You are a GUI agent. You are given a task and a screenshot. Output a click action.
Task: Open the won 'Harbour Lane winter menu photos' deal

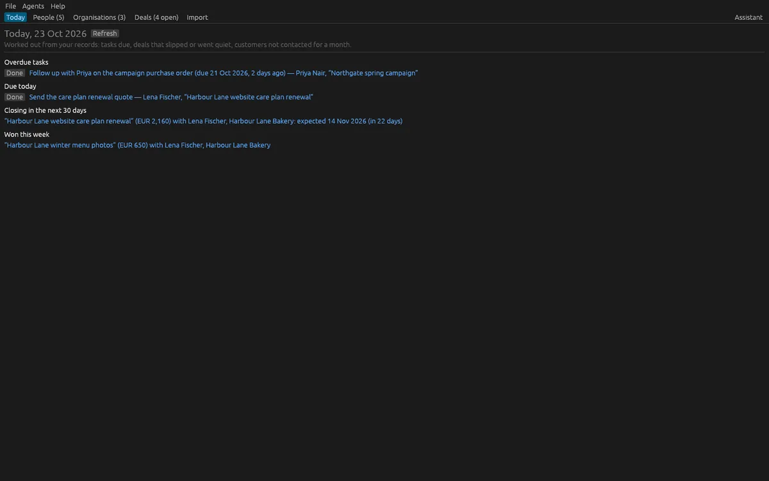[x=137, y=145]
